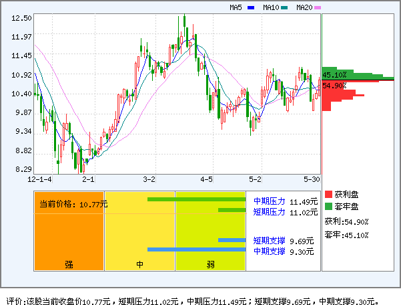Click the 54.90% label on distribution chart

pos(334,86)
